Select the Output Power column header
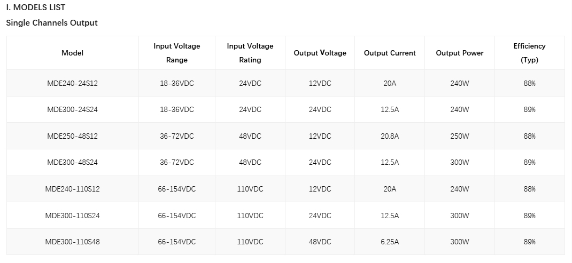This screenshot has height=263, width=572. pyautogui.click(x=460, y=53)
